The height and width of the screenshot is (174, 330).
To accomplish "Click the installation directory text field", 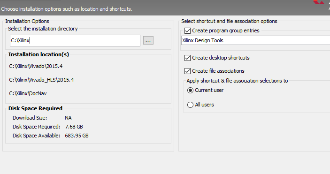I will coord(75,41).
